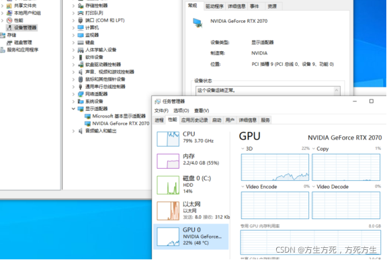This screenshot has width=387, height=260.
Task: Click the 共享文件夹 folder icon
Action: (x=9, y=5)
